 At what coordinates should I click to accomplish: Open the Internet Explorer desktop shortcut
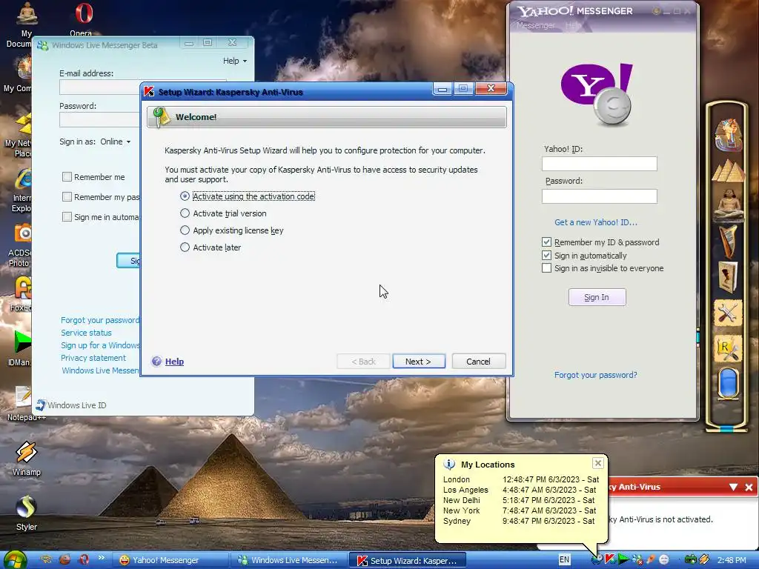[21, 190]
